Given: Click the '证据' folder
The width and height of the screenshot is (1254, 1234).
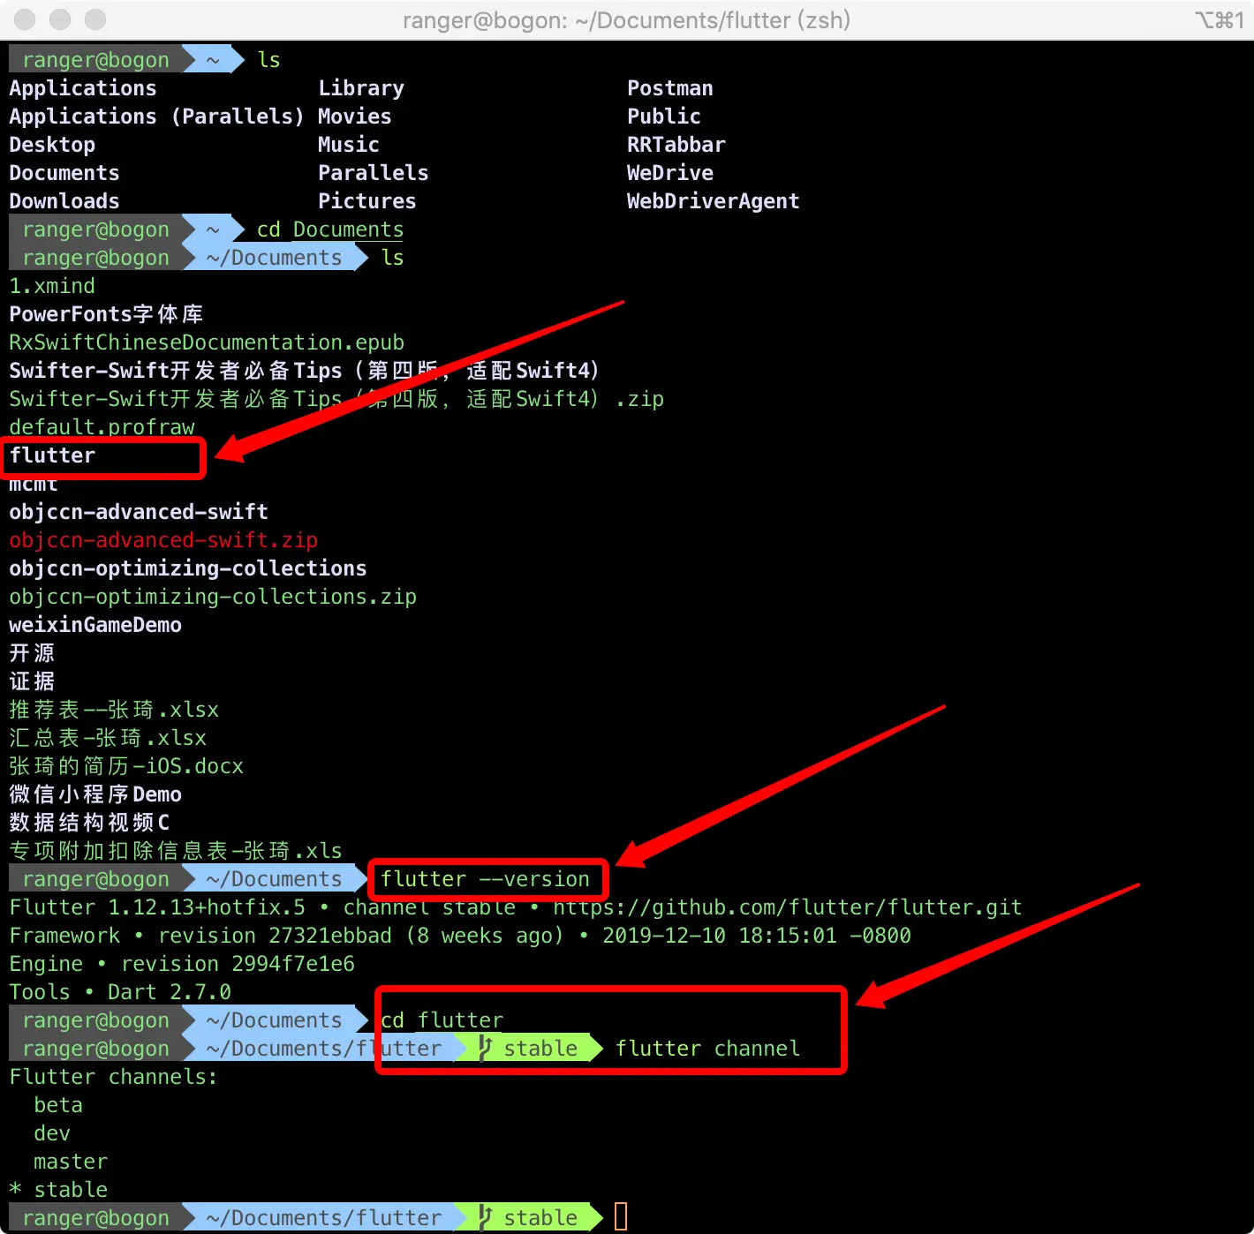Looking at the screenshot, I should (32, 681).
